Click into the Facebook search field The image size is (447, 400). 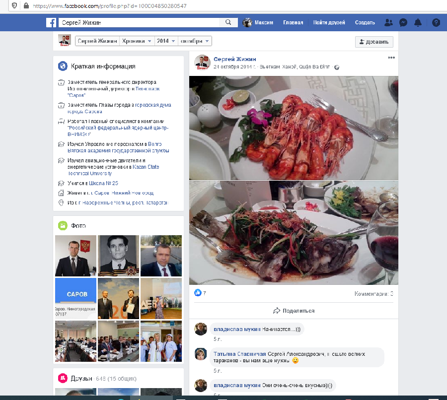(x=139, y=22)
